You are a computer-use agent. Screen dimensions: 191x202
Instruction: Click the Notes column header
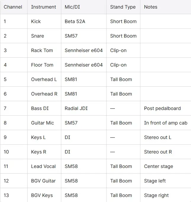151,7
